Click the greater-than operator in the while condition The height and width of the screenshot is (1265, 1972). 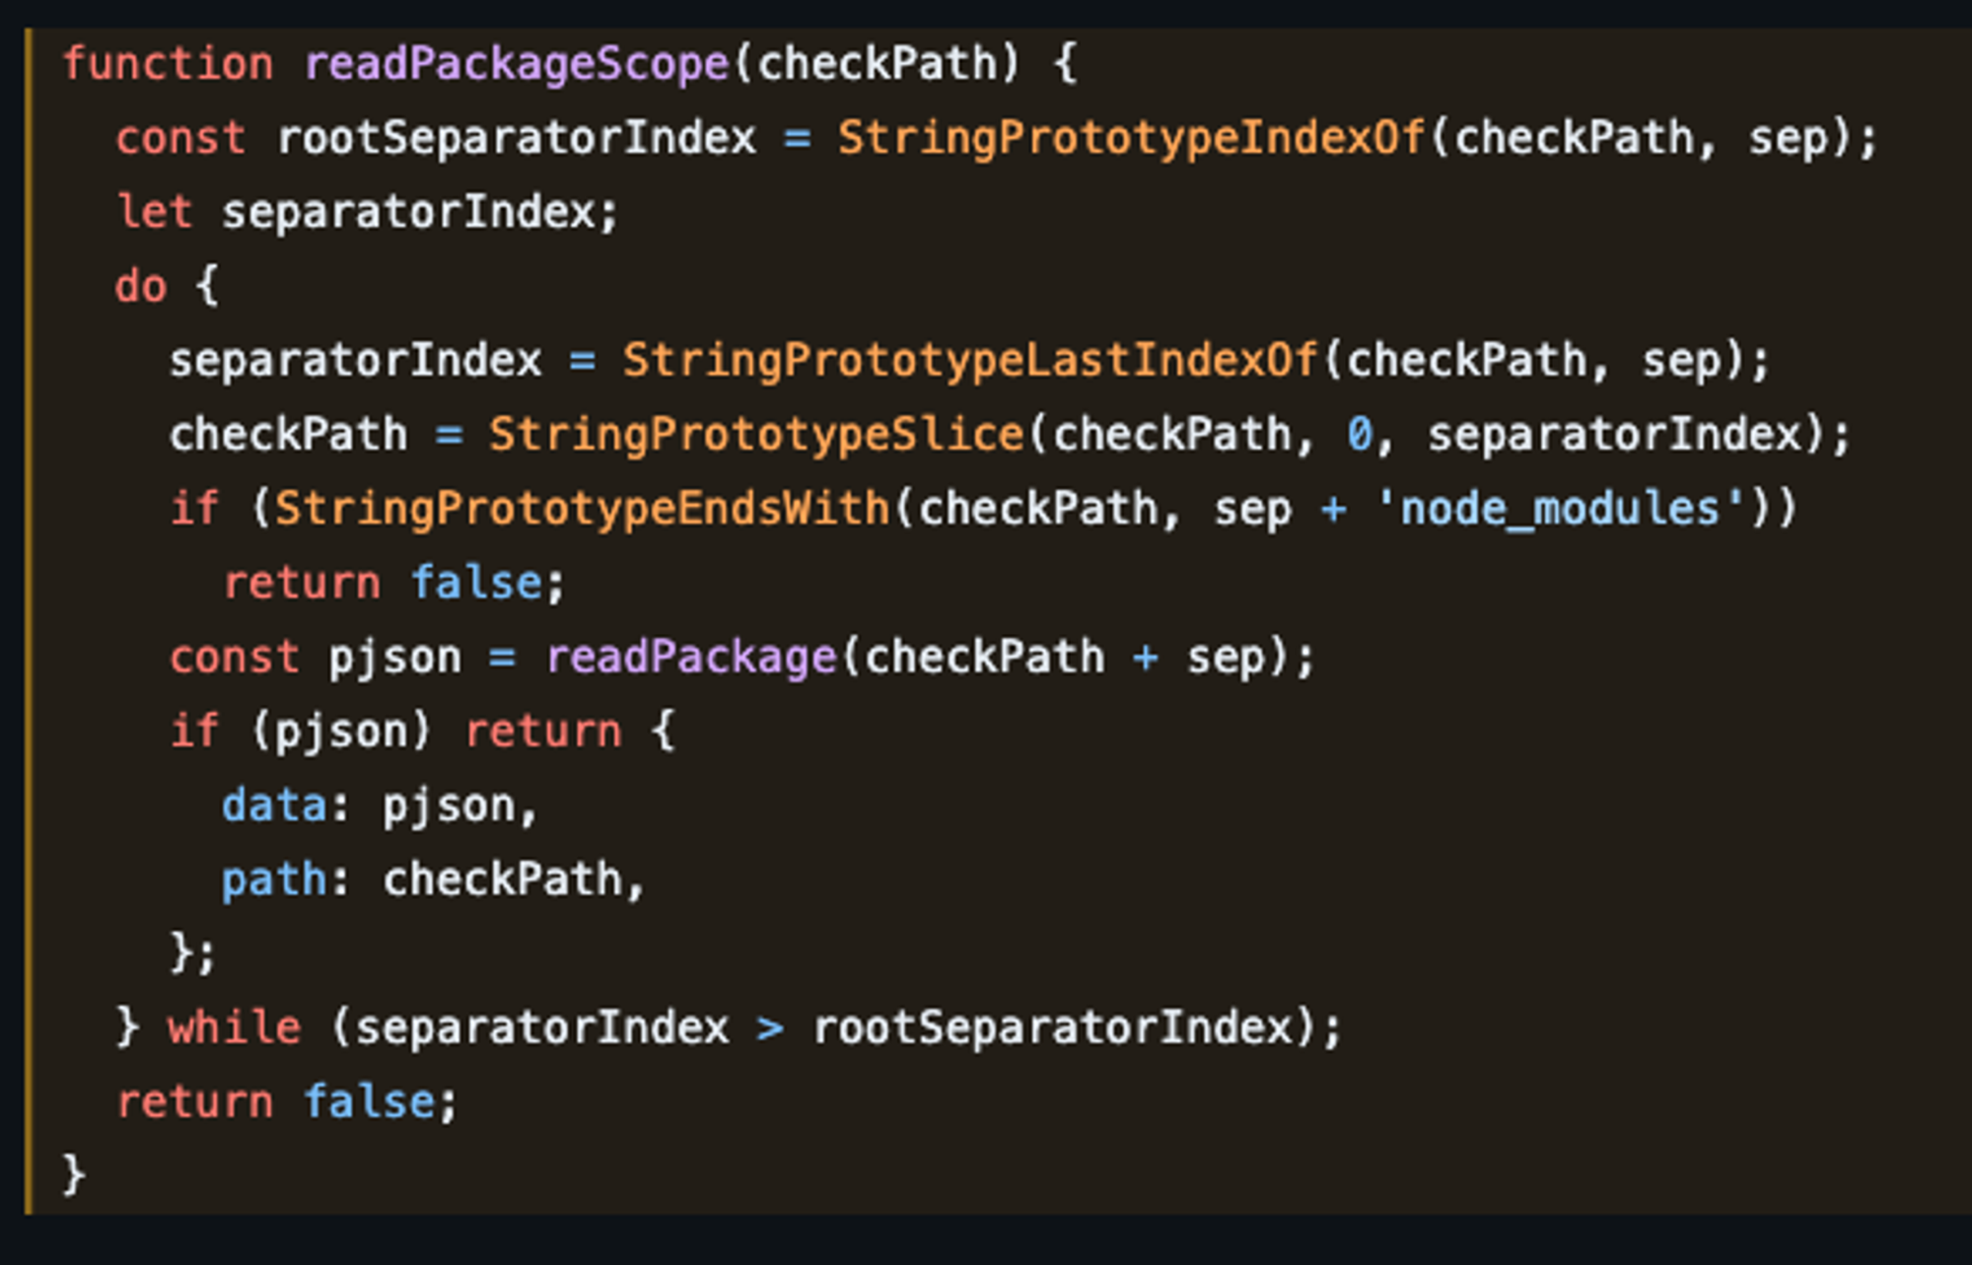(x=770, y=1028)
